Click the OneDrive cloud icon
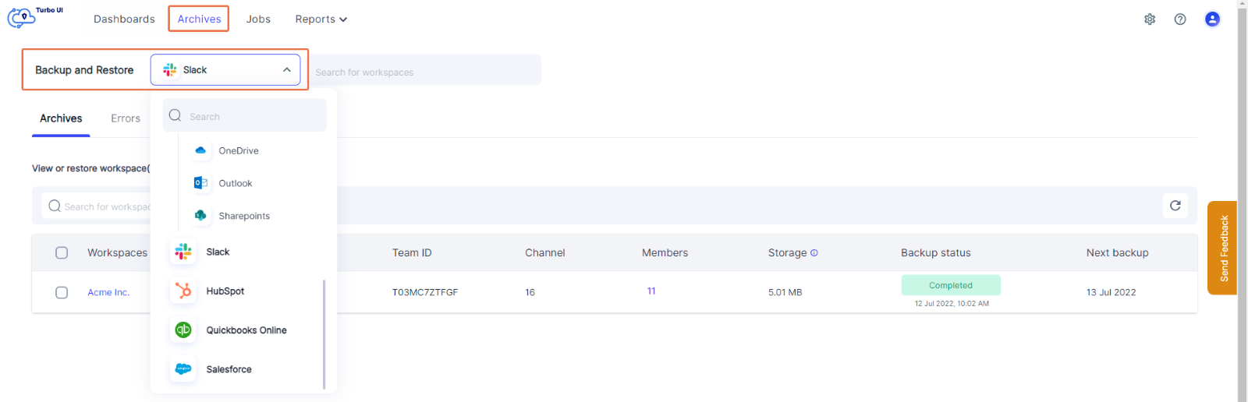 pyautogui.click(x=200, y=150)
